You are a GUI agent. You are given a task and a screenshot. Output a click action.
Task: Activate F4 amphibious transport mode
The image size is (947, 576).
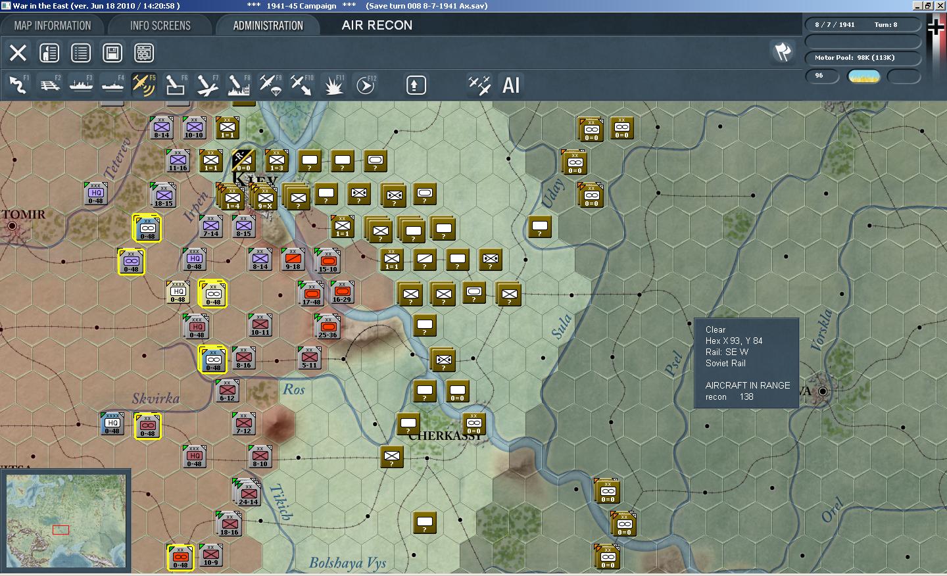click(112, 85)
